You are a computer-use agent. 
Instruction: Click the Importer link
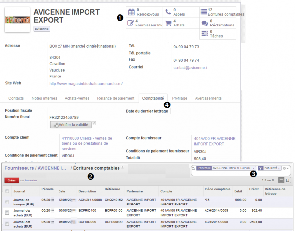31,180
